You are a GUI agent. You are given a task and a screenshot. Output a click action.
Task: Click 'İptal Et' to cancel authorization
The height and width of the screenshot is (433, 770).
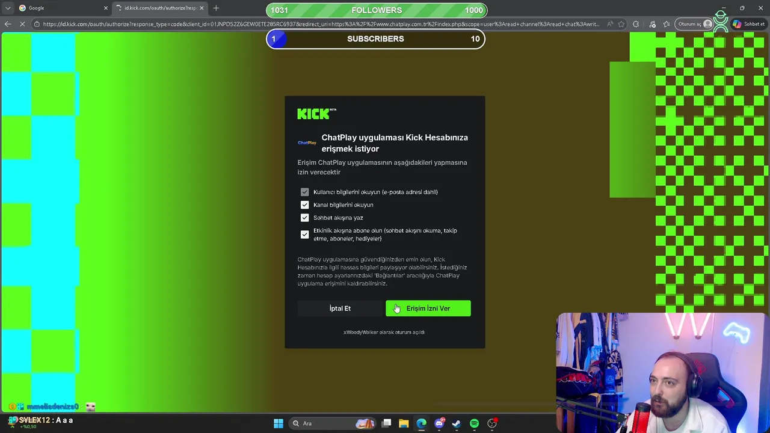click(x=340, y=309)
